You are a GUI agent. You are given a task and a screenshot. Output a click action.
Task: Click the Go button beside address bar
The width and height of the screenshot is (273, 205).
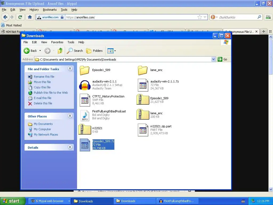tap(223, 59)
